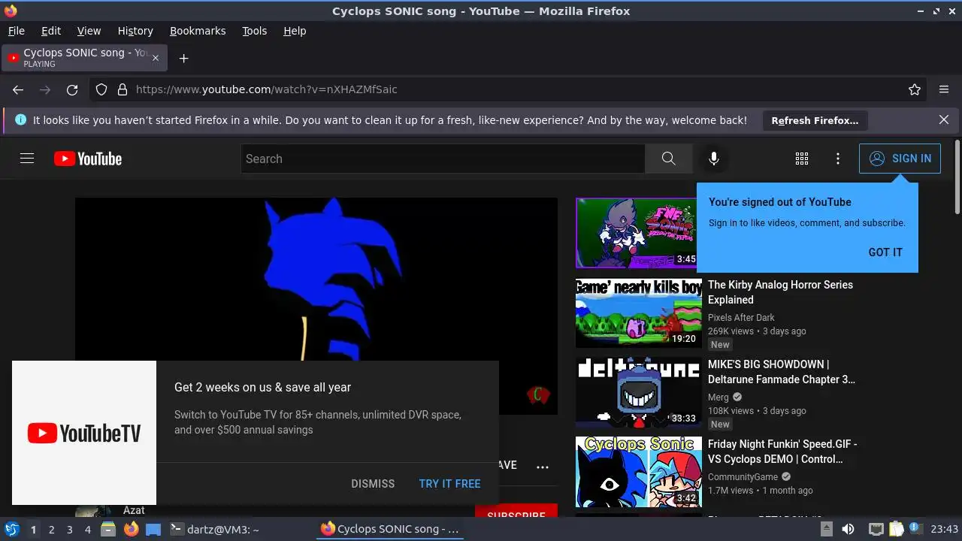962x541 pixels.
Task: Click the SIGN IN button
Action: pyautogui.click(x=900, y=159)
